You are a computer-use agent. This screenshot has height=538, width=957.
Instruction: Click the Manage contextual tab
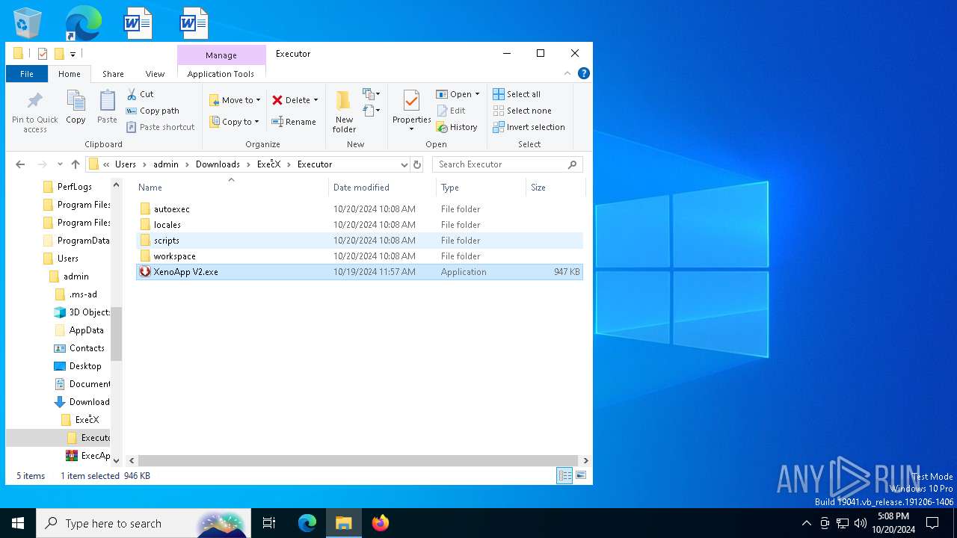tap(221, 55)
